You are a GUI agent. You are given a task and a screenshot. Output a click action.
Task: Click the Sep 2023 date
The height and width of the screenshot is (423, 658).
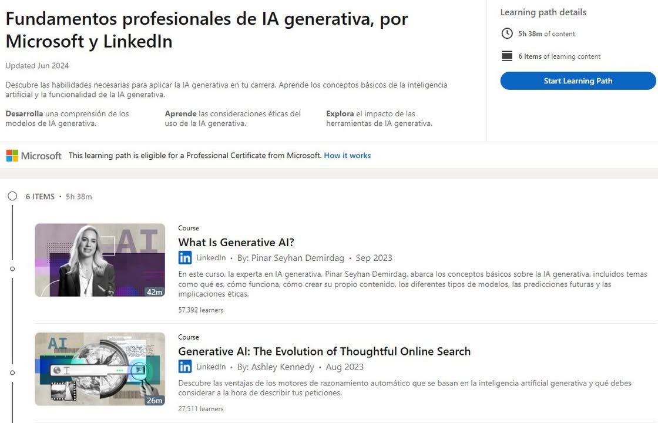click(374, 258)
